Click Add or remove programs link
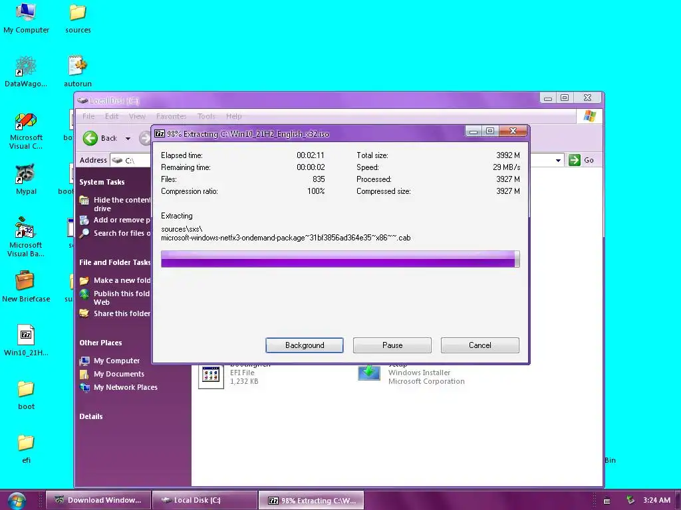681x510 pixels. 115,220
